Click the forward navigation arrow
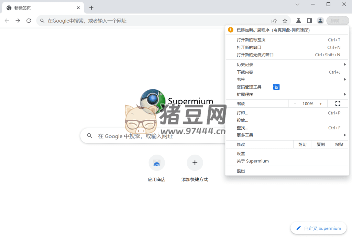This screenshot has width=352, height=238. point(18,21)
